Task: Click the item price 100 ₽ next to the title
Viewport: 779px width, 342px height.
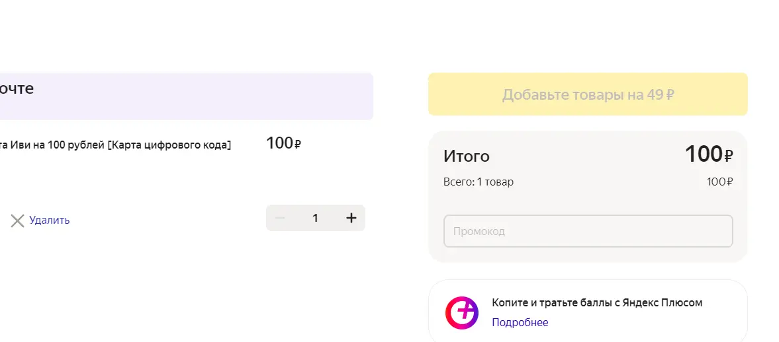Action: coord(284,143)
